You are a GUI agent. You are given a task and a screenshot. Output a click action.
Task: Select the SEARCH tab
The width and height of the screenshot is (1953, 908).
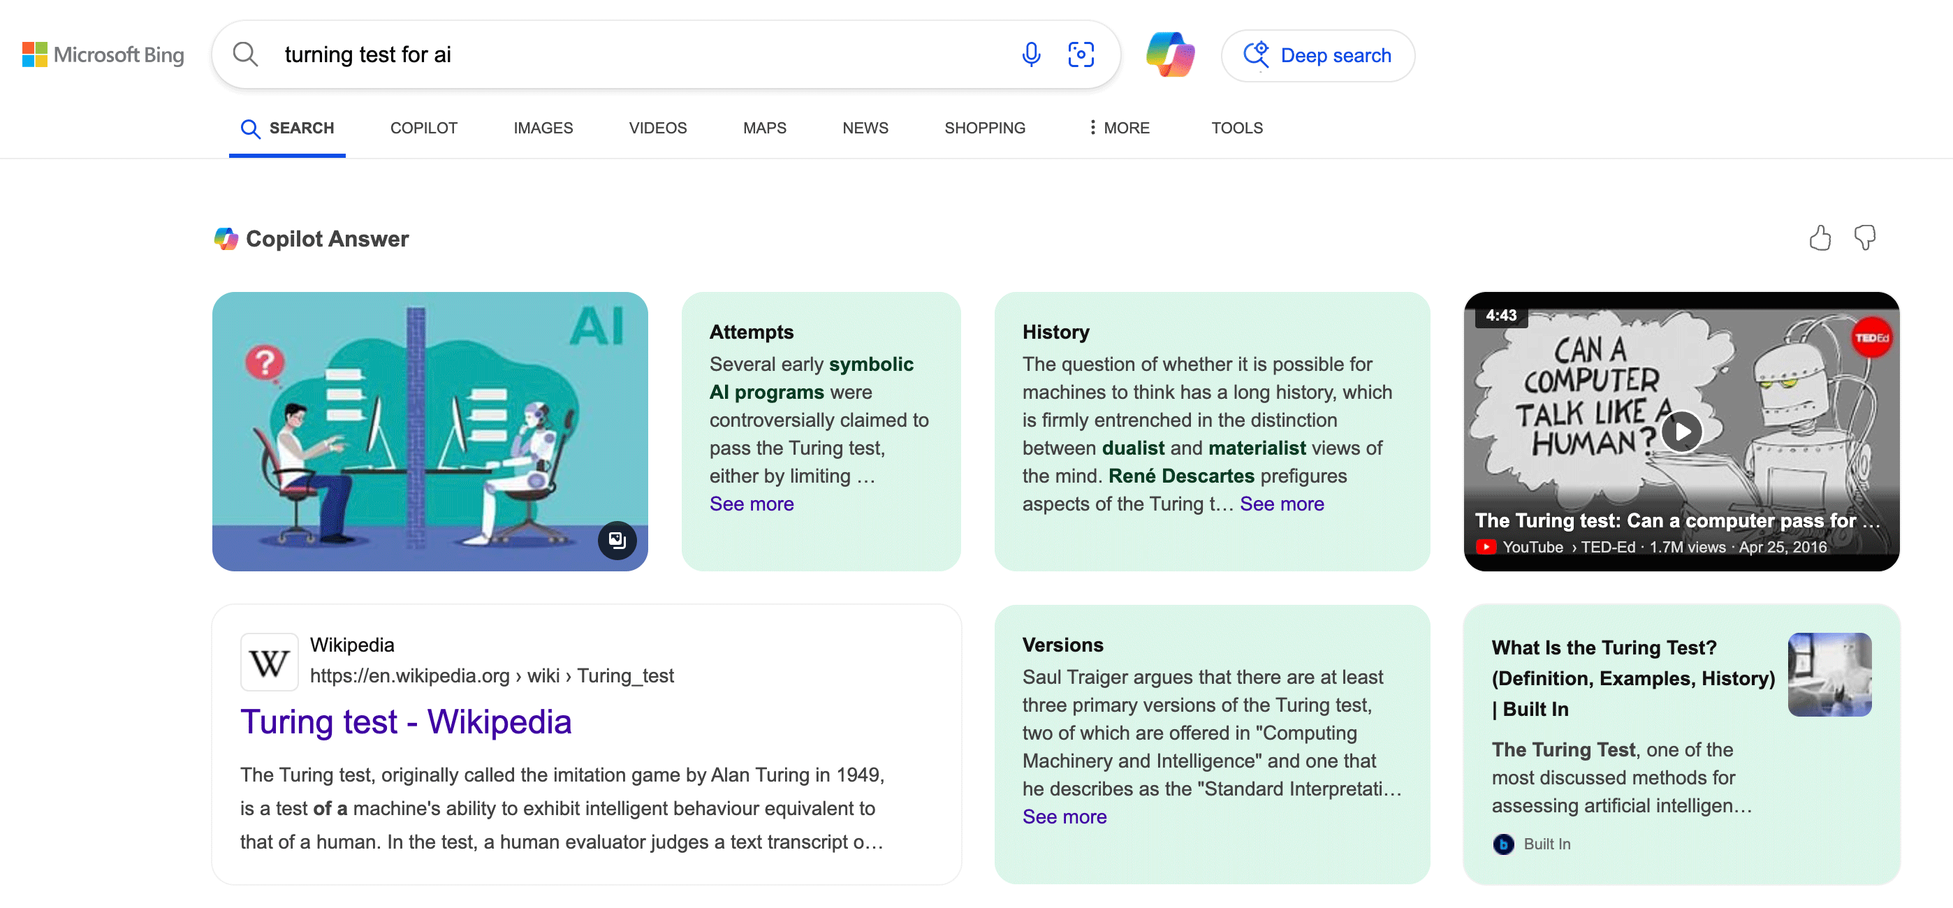[287, 128]
